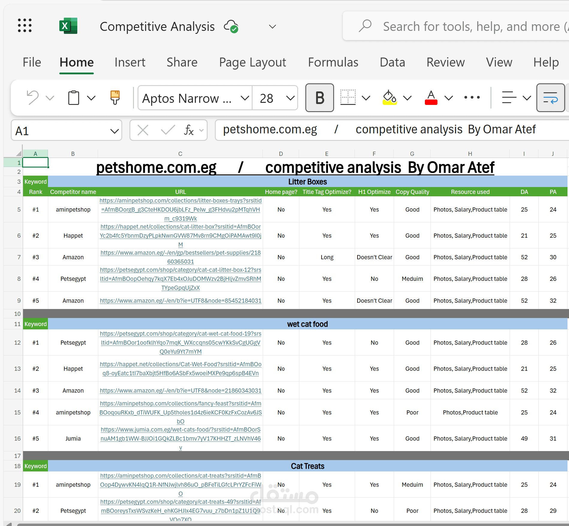Toggle bold formatting
Image resolution: width=569 pixels, height=526 pixels.
pos(320,98)
